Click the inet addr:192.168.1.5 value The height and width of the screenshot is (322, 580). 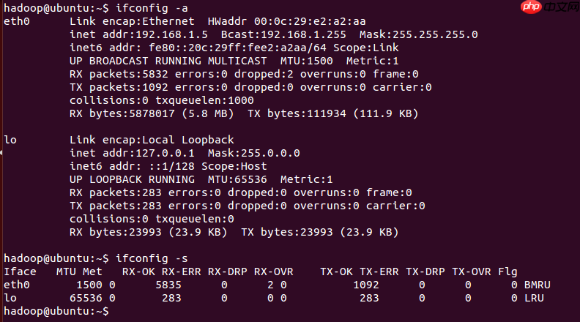(x=138, y=34)
